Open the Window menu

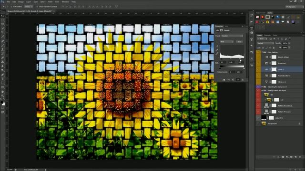(x=65, y=2)
